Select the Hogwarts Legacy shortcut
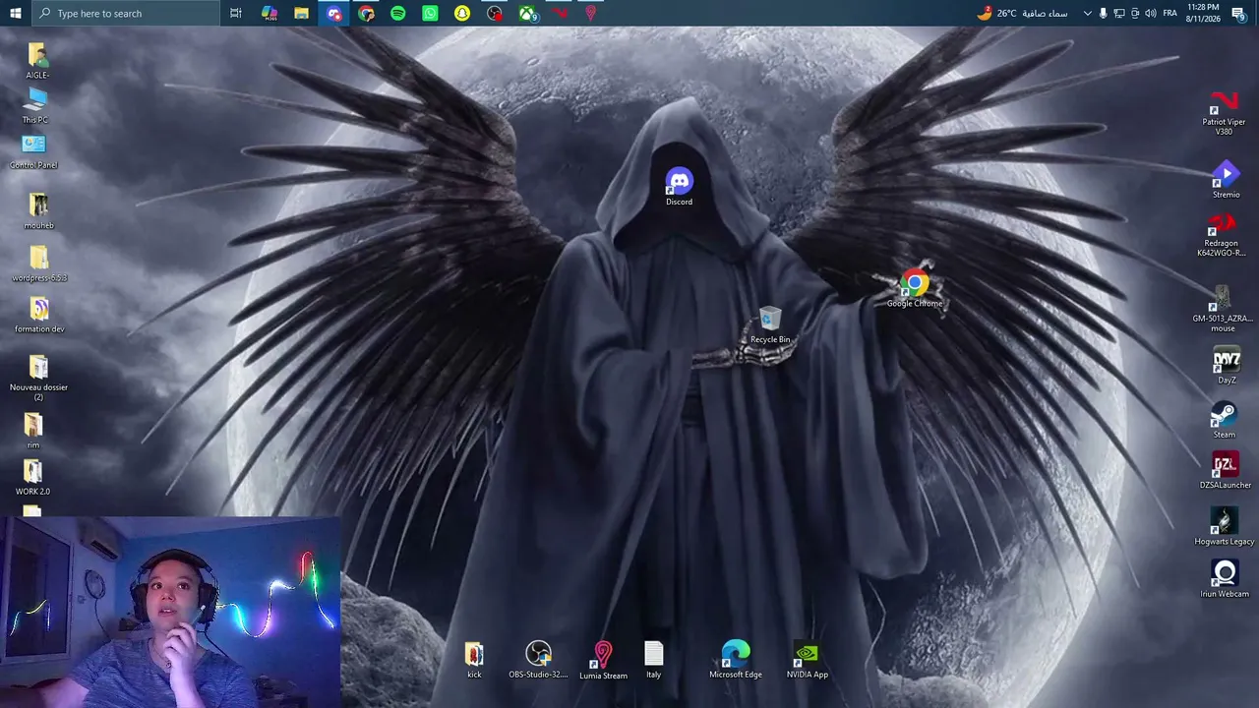 point(1225,527)
